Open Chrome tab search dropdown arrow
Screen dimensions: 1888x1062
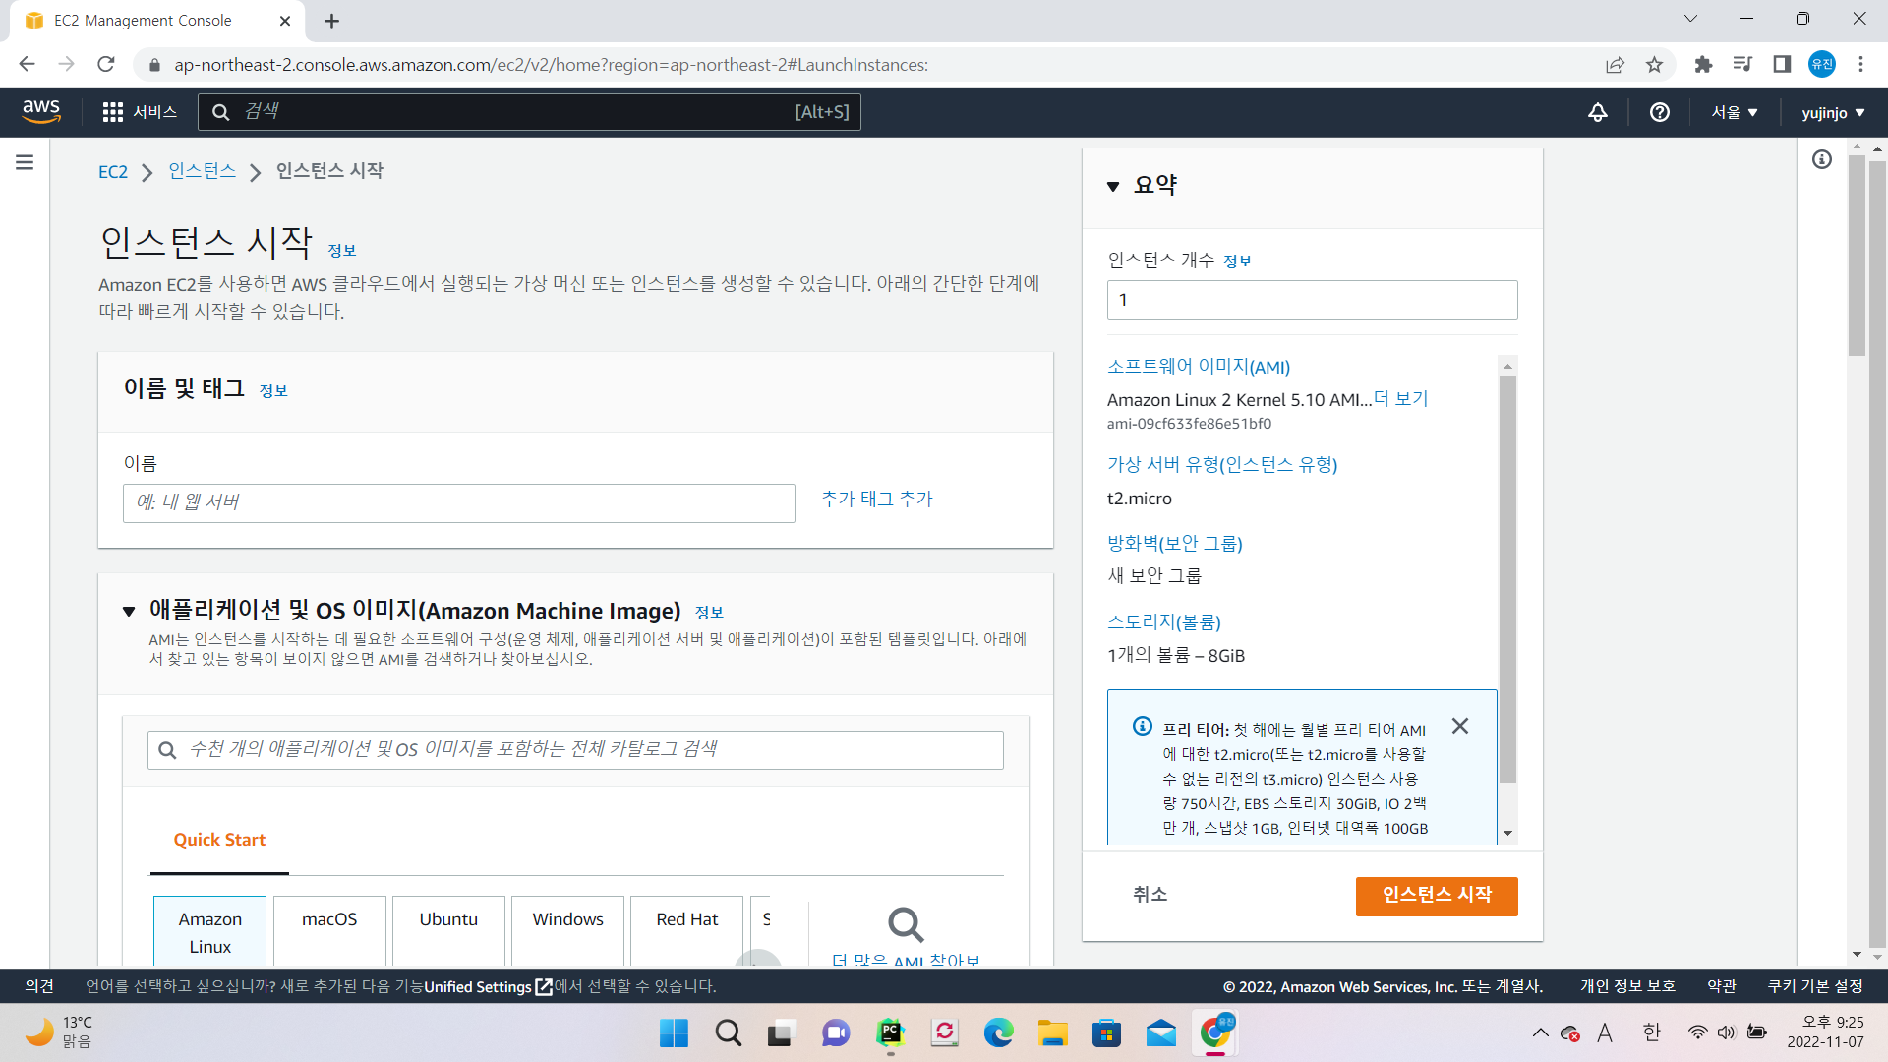pos(1690,19)
